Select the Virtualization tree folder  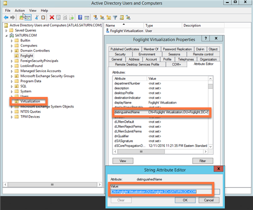click(30, 101)
